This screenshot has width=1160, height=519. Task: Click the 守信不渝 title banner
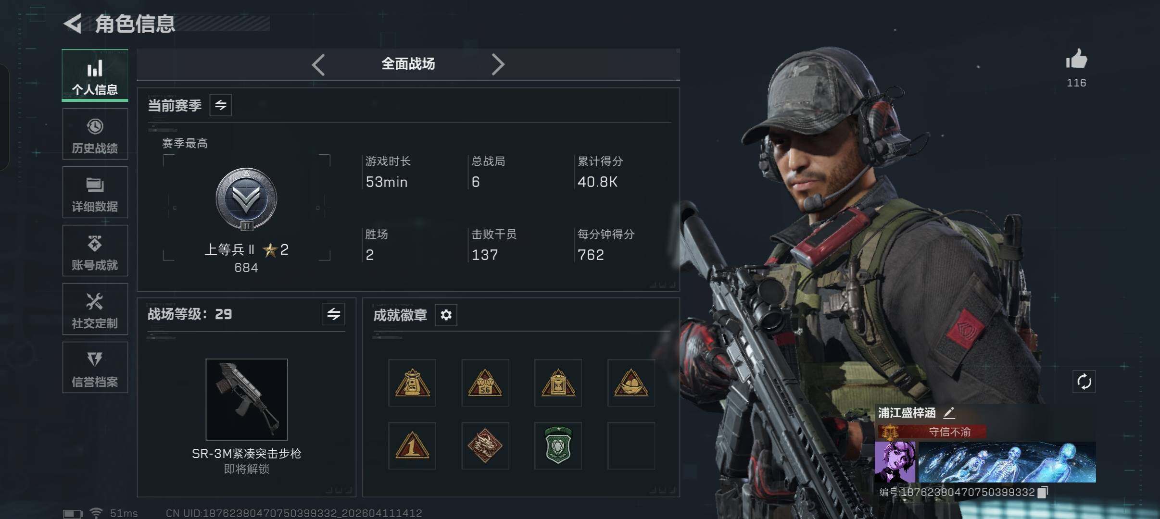[x=932, y=432]
